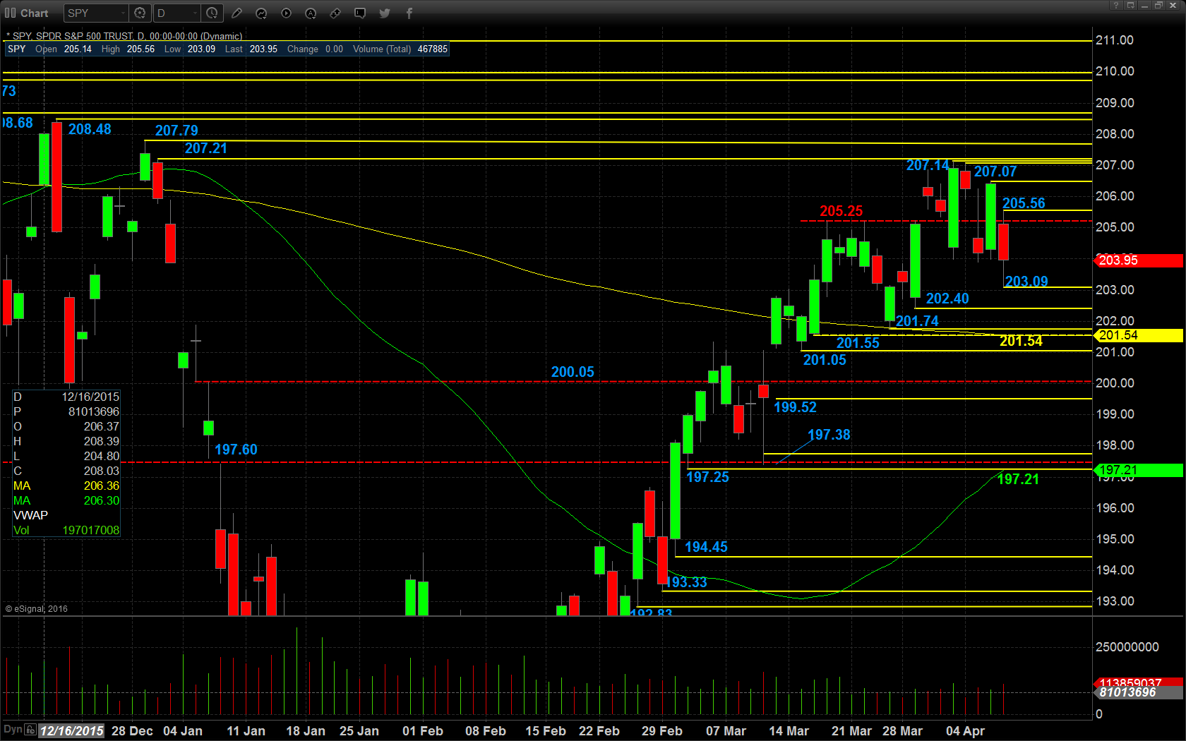The image size is (1186, 741).
Task: Click the 193.33 price annotation
Action: pos(686,582)
